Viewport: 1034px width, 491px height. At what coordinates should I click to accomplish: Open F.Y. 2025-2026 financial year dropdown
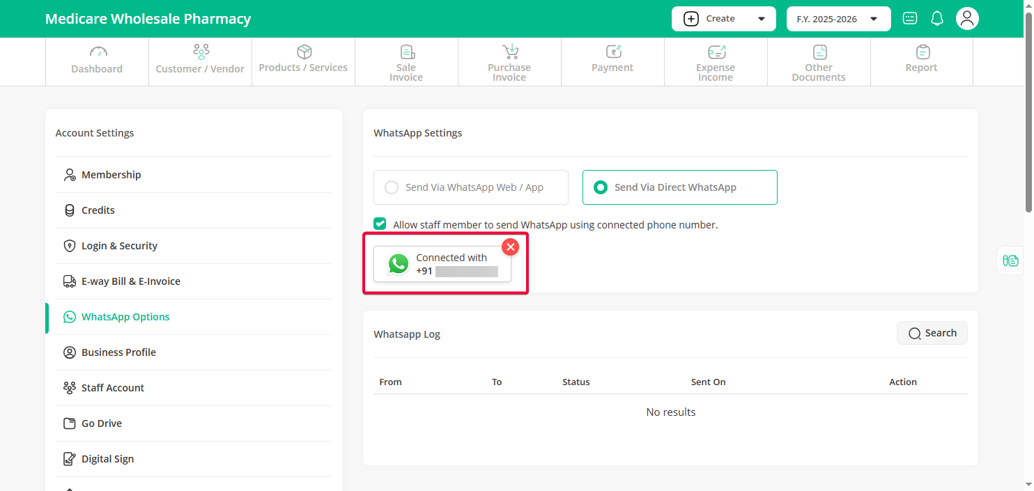coord(838,19)
